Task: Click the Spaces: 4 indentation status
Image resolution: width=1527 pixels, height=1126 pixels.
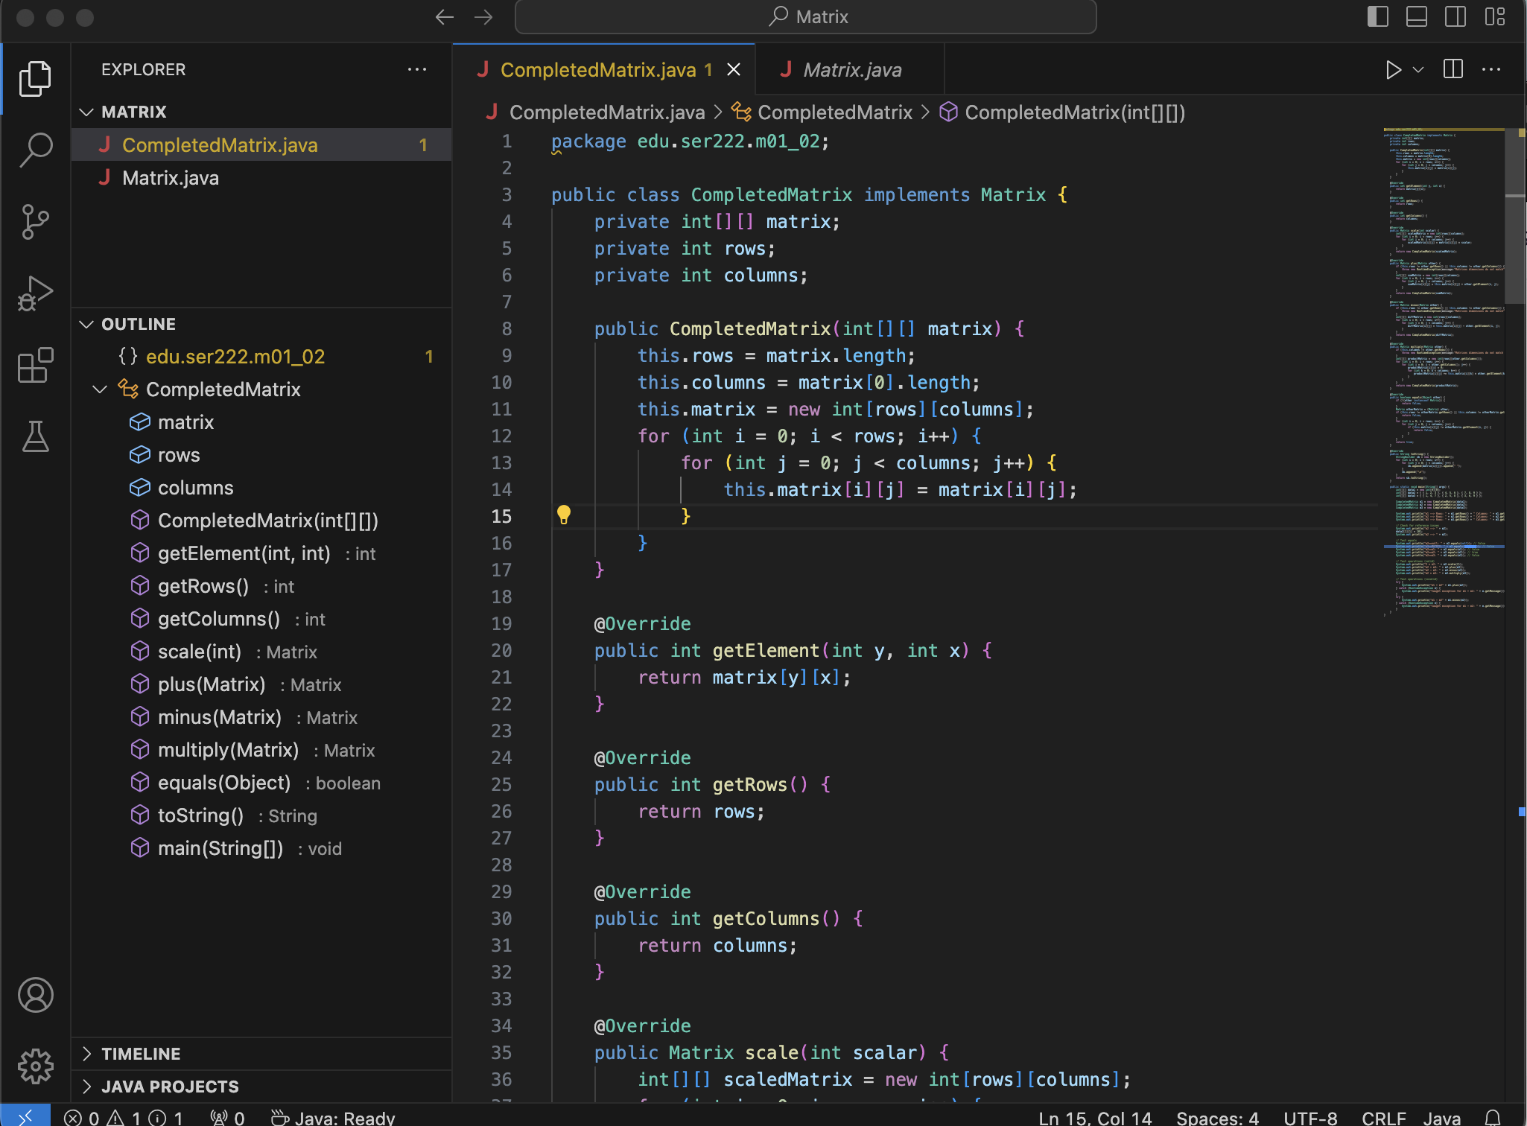Action: (x=1217, y=1117)
